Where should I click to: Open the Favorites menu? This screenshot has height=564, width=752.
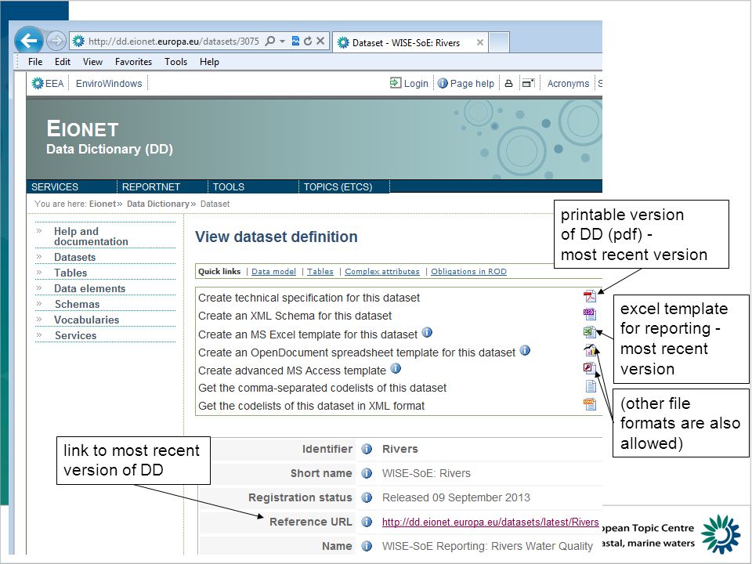133,62
